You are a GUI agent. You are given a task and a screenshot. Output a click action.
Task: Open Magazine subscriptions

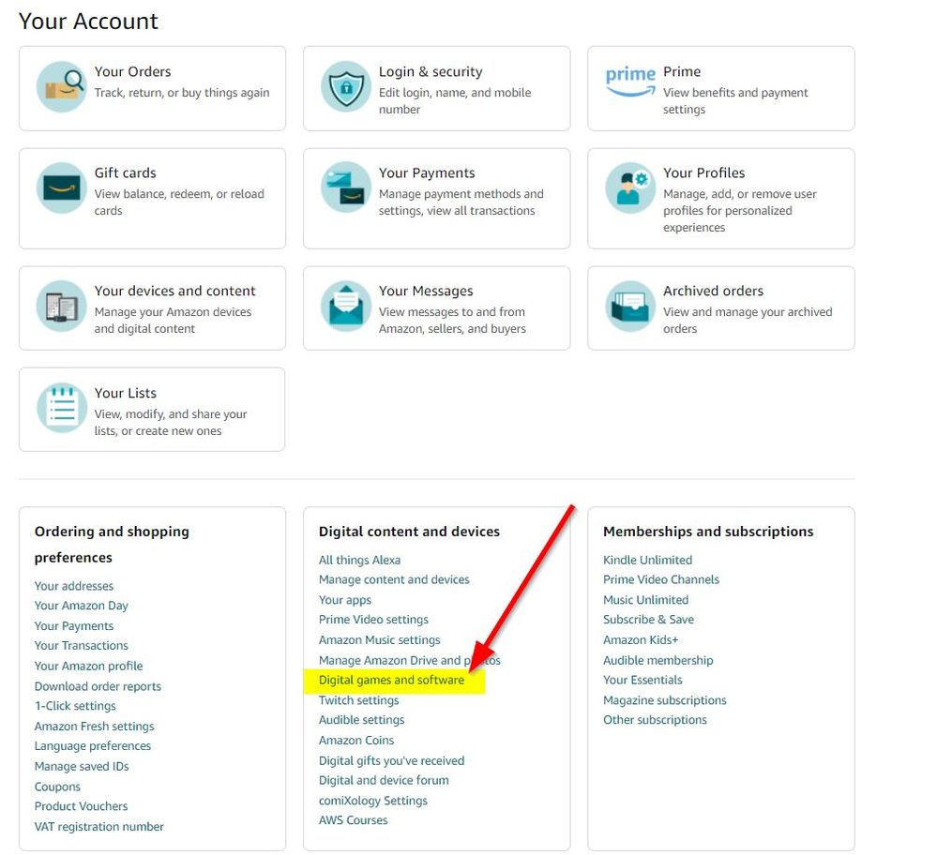(665, 700)
